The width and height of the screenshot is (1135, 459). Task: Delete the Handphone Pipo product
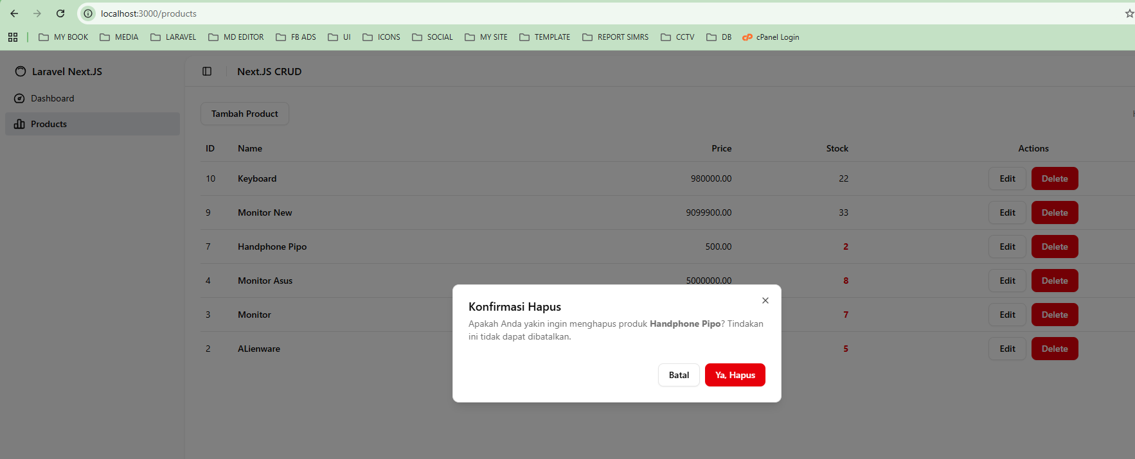click(x=1055, y=247)
